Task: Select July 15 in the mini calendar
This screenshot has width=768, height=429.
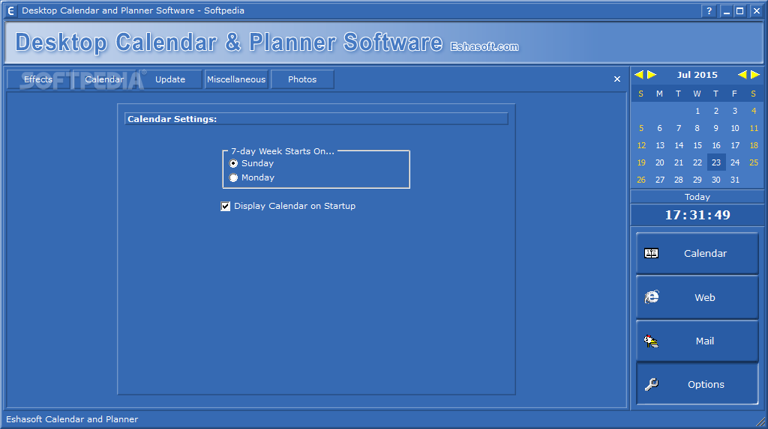Action: coord(697,145)
